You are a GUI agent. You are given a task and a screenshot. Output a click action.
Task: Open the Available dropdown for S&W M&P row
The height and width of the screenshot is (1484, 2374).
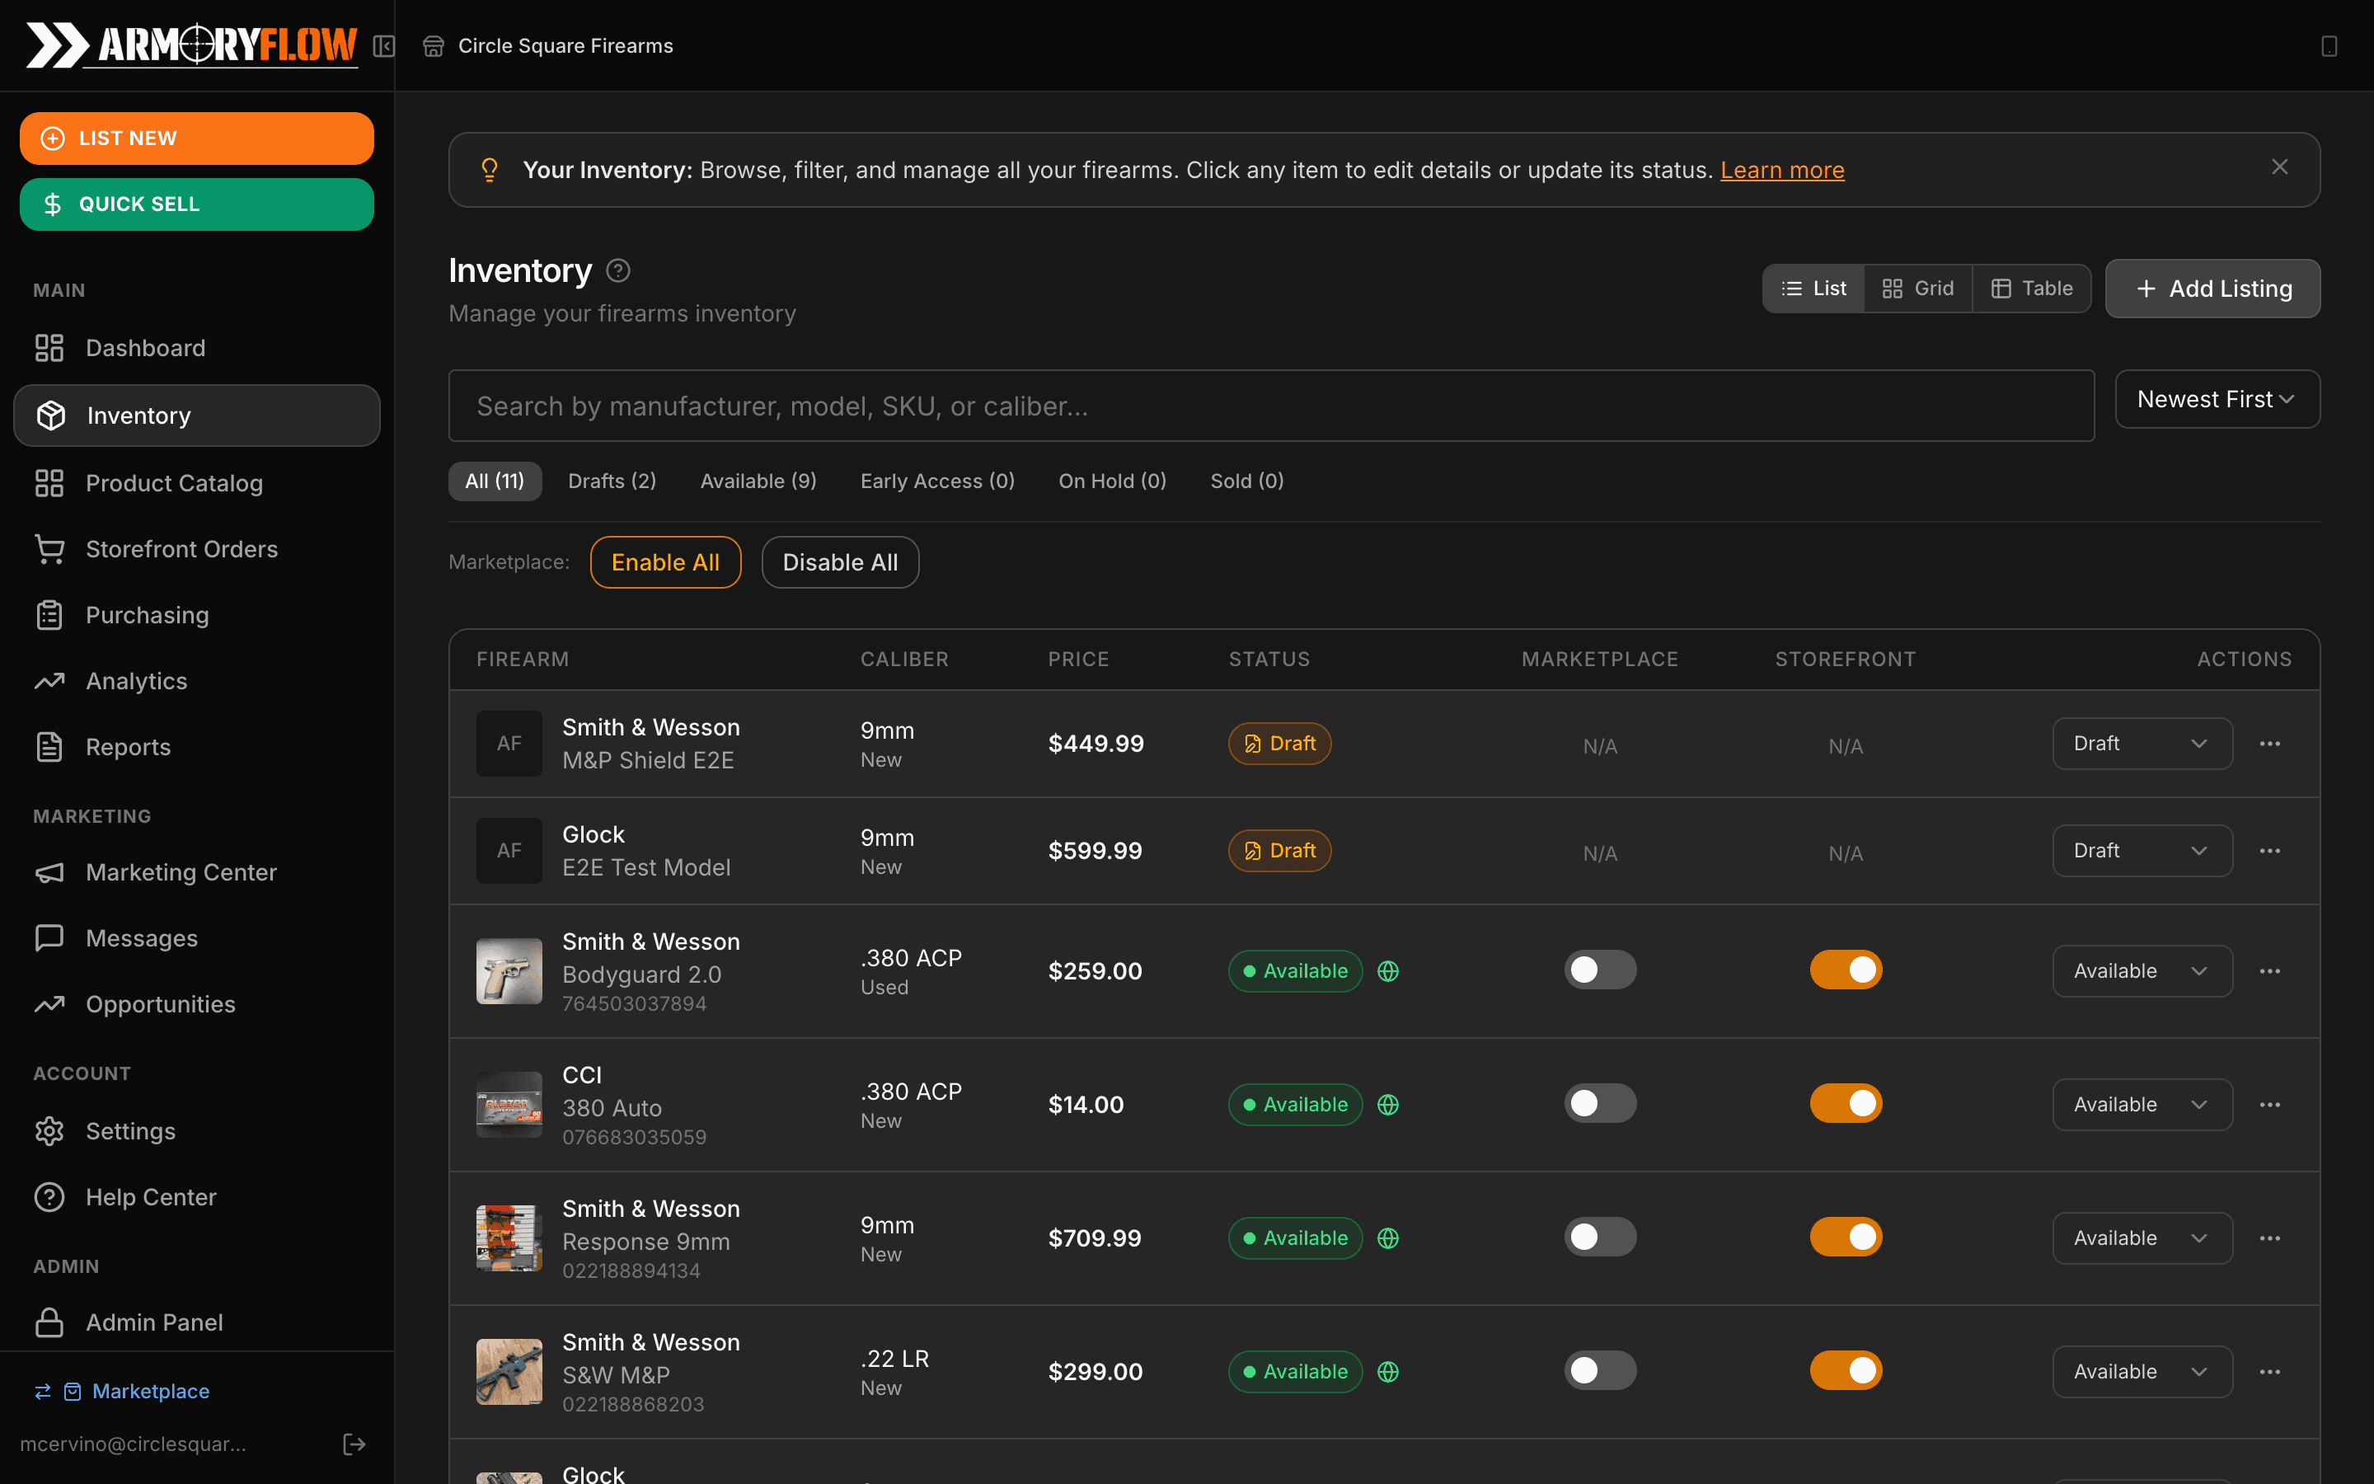(2142, 1371)
